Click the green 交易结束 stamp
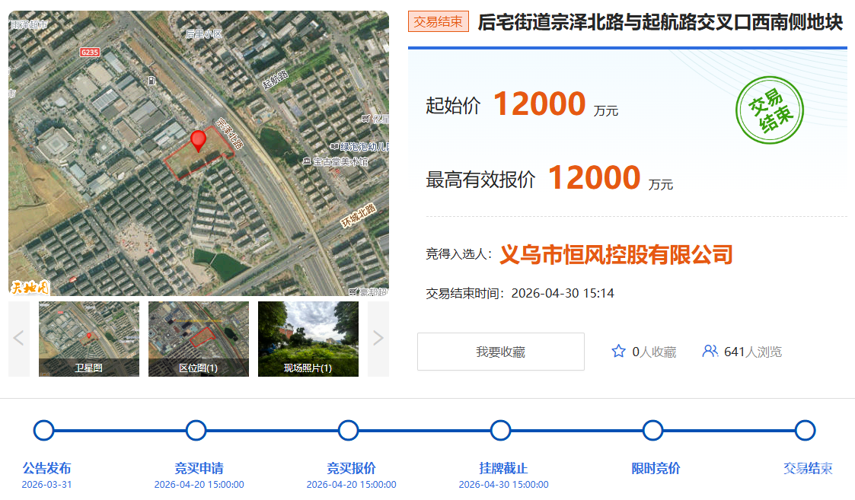 click(769, 111)
